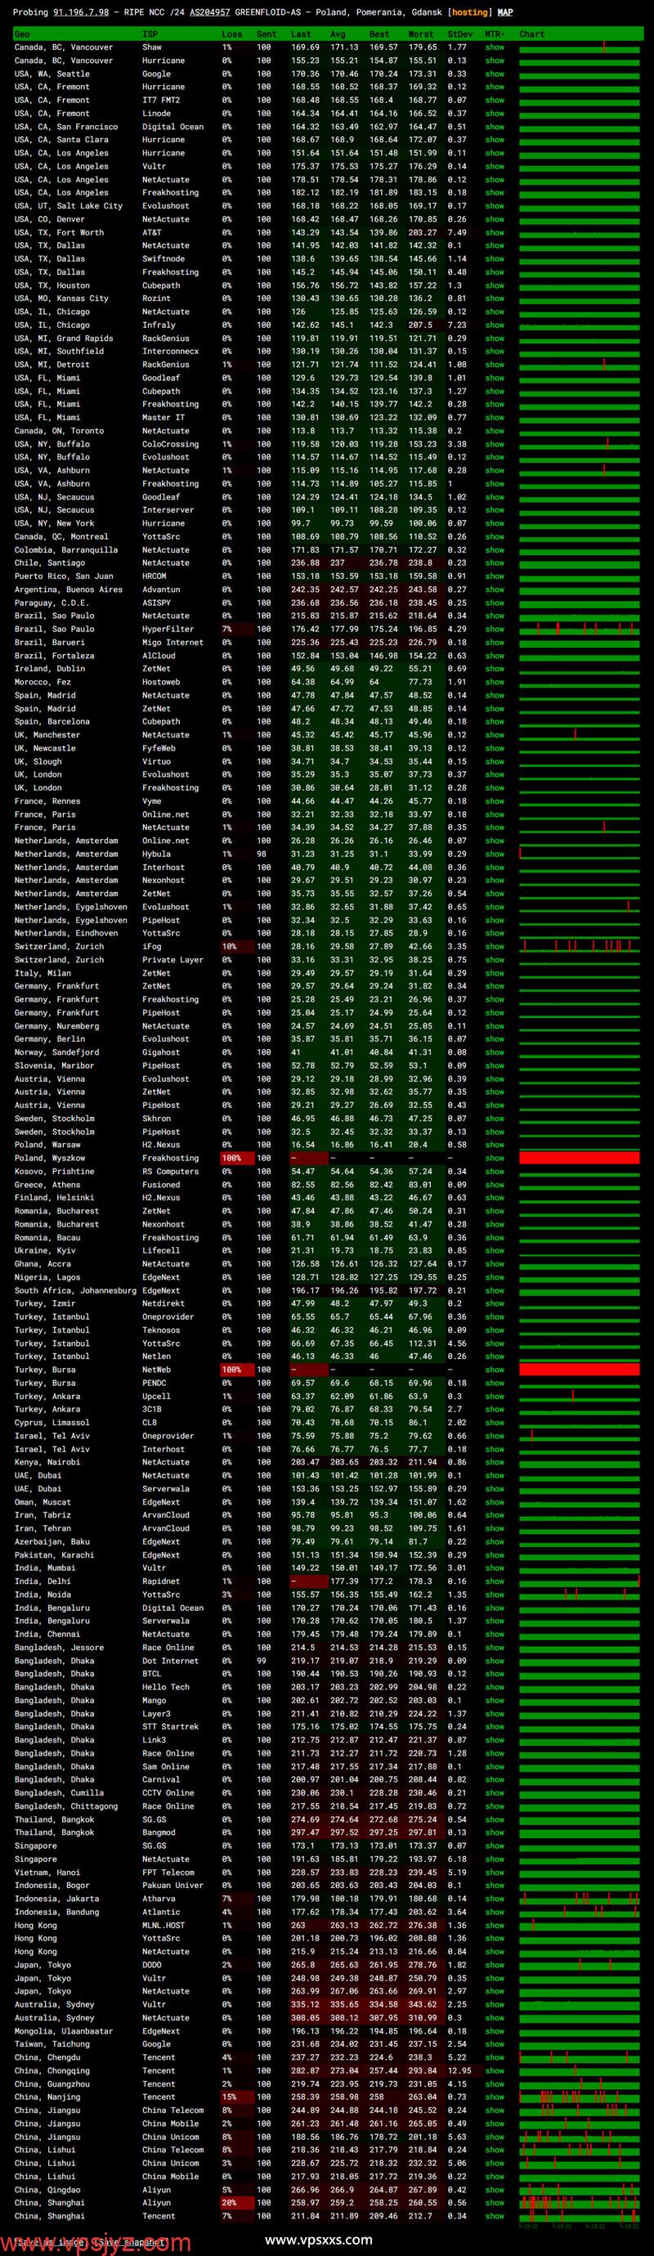Image resolution: width=654 pixels, height=2256 pixels.
Task: Open the MAP link in header
Action: point(505,12)
